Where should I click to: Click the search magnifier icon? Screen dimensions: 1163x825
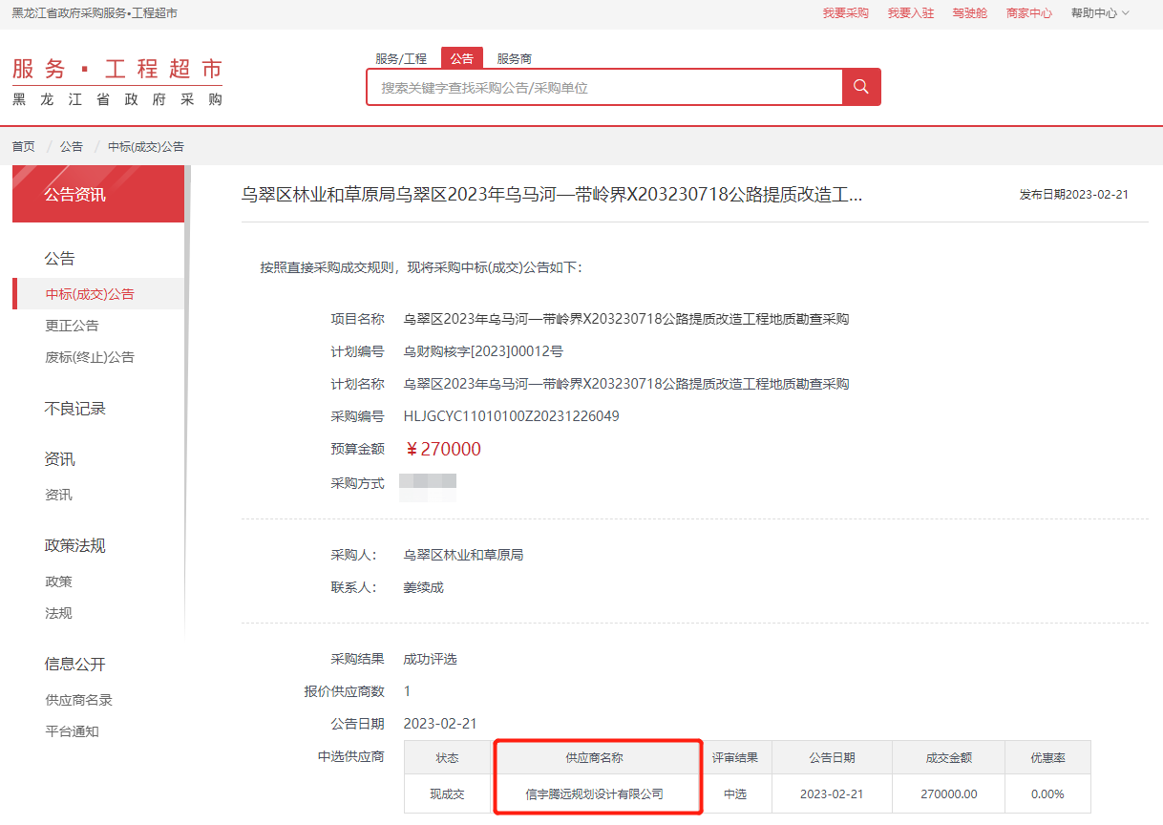point(860,86)
